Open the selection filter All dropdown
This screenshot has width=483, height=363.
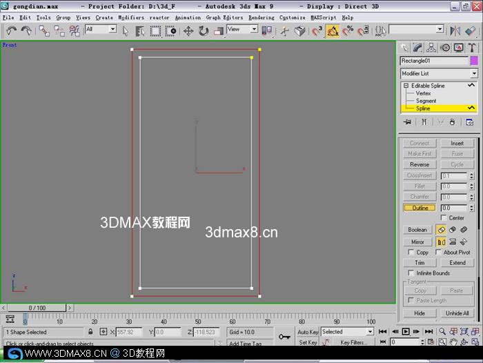click(112, 29)
